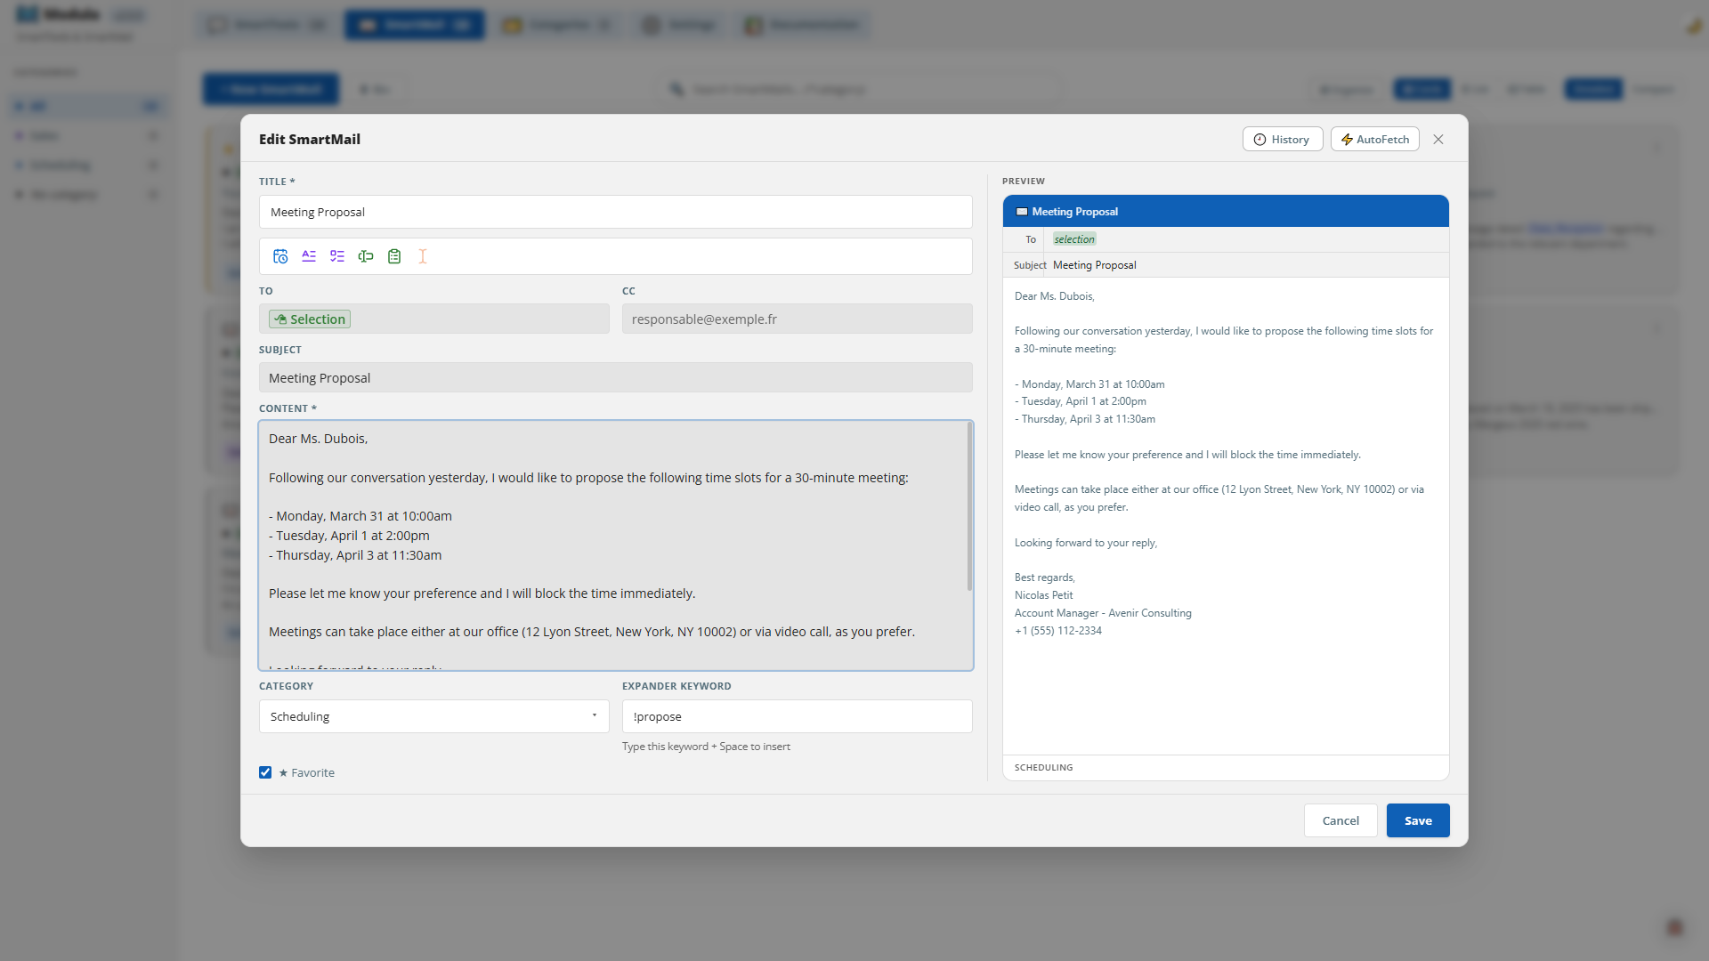Click 'Dear Ms. Dubois,' in the content editor
The width and height of the screenshot is (1709, 961).
tap(318, 439)
